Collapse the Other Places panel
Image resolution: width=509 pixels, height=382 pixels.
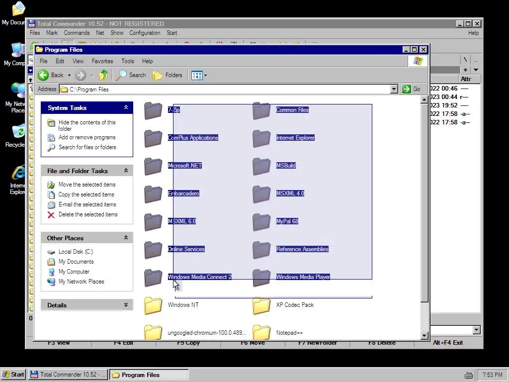126,238
